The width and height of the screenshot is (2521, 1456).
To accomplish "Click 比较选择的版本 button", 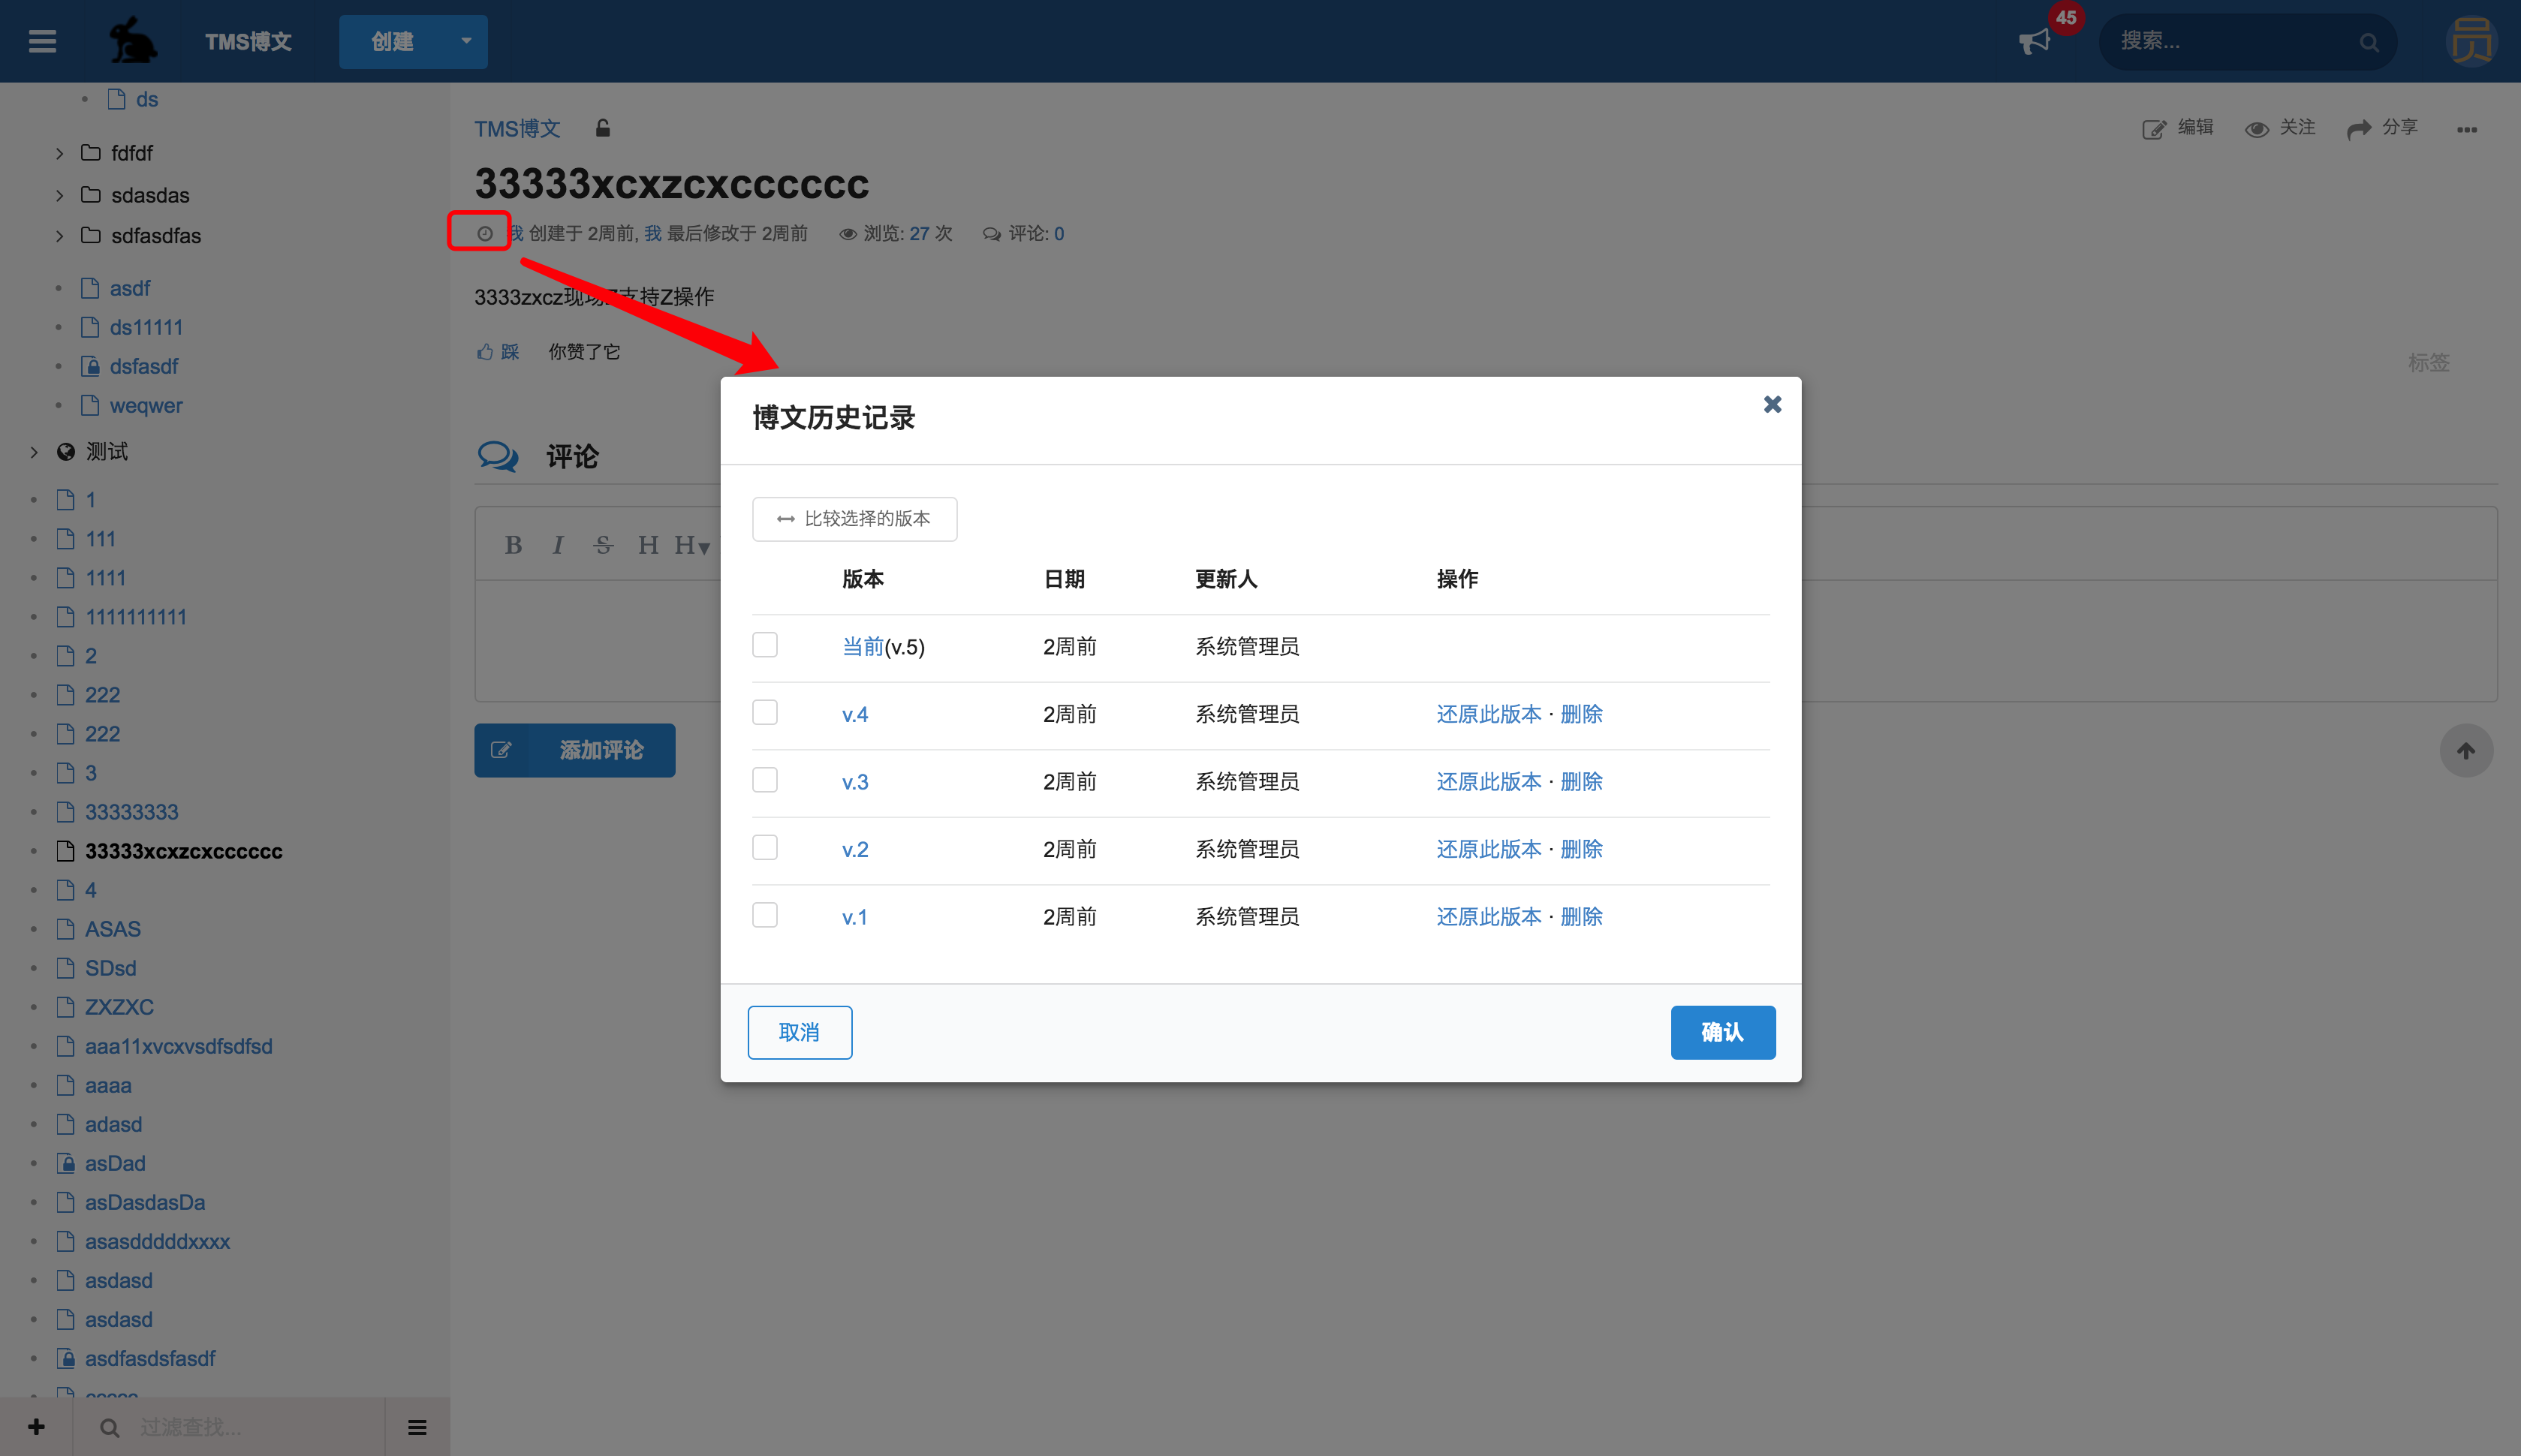I will (854, 519).
